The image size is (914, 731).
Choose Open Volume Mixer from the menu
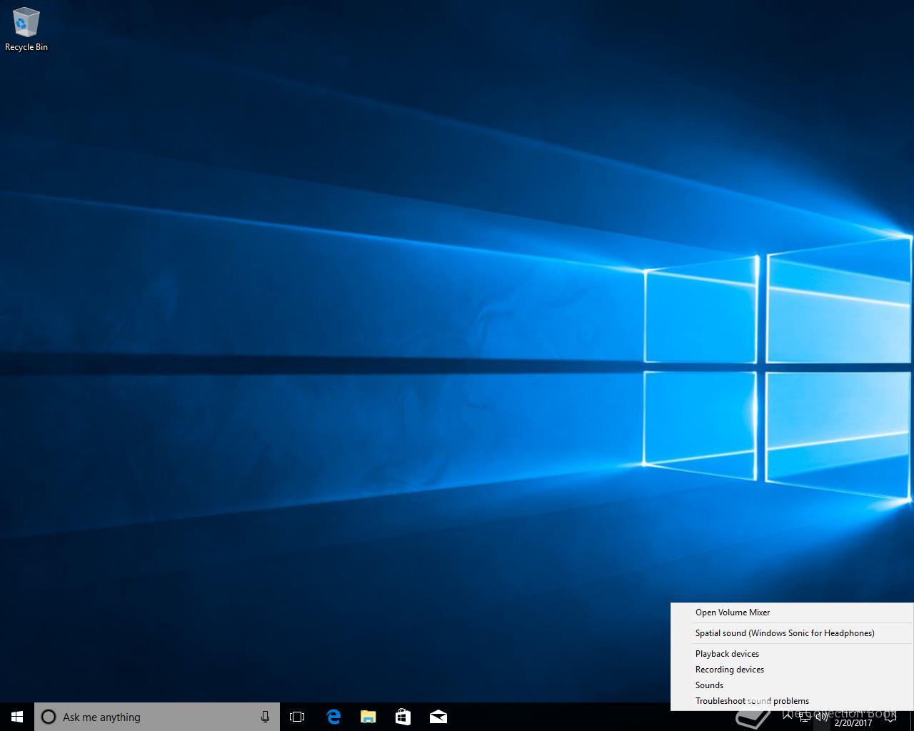793,612
